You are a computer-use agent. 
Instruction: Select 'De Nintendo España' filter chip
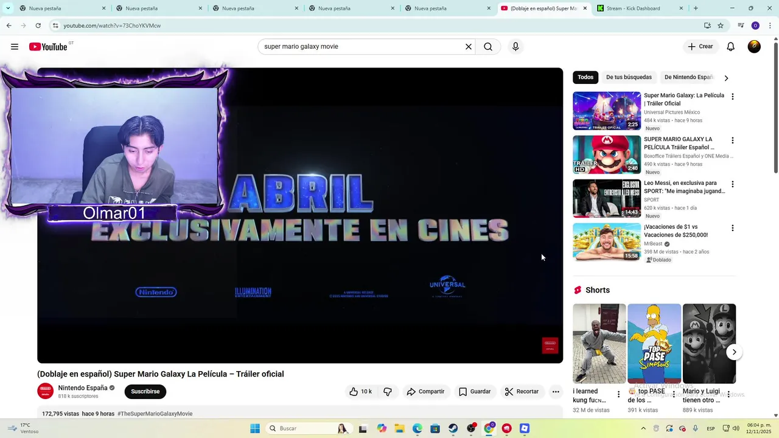pyautogui.click(x=688, y=77)
